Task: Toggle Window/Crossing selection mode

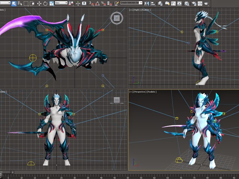Action: [x=32, y=3]
